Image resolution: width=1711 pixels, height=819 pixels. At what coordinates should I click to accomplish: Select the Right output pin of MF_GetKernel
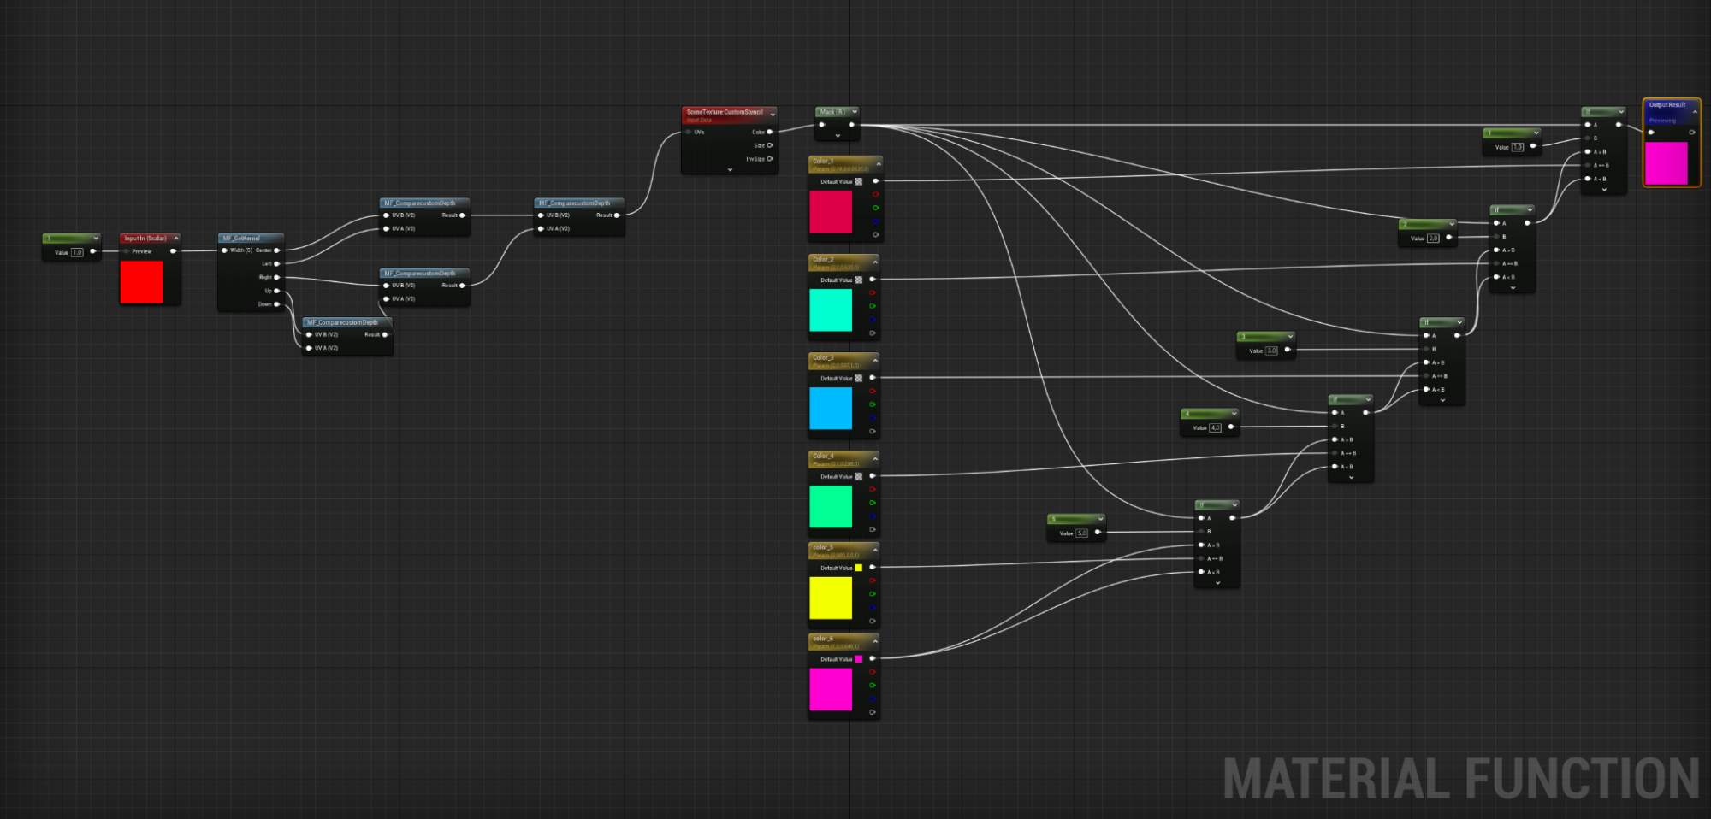277,277
